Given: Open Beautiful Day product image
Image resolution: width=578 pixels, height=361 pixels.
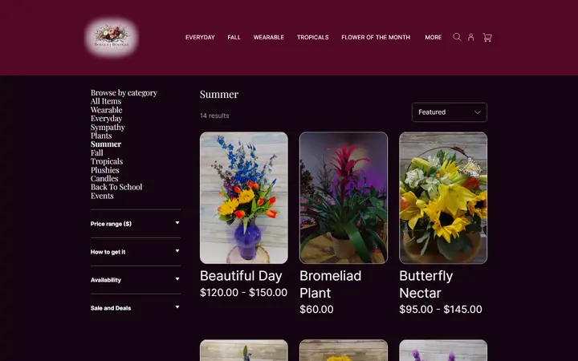Looking at the screenshot, I should [x=244, y=198].
